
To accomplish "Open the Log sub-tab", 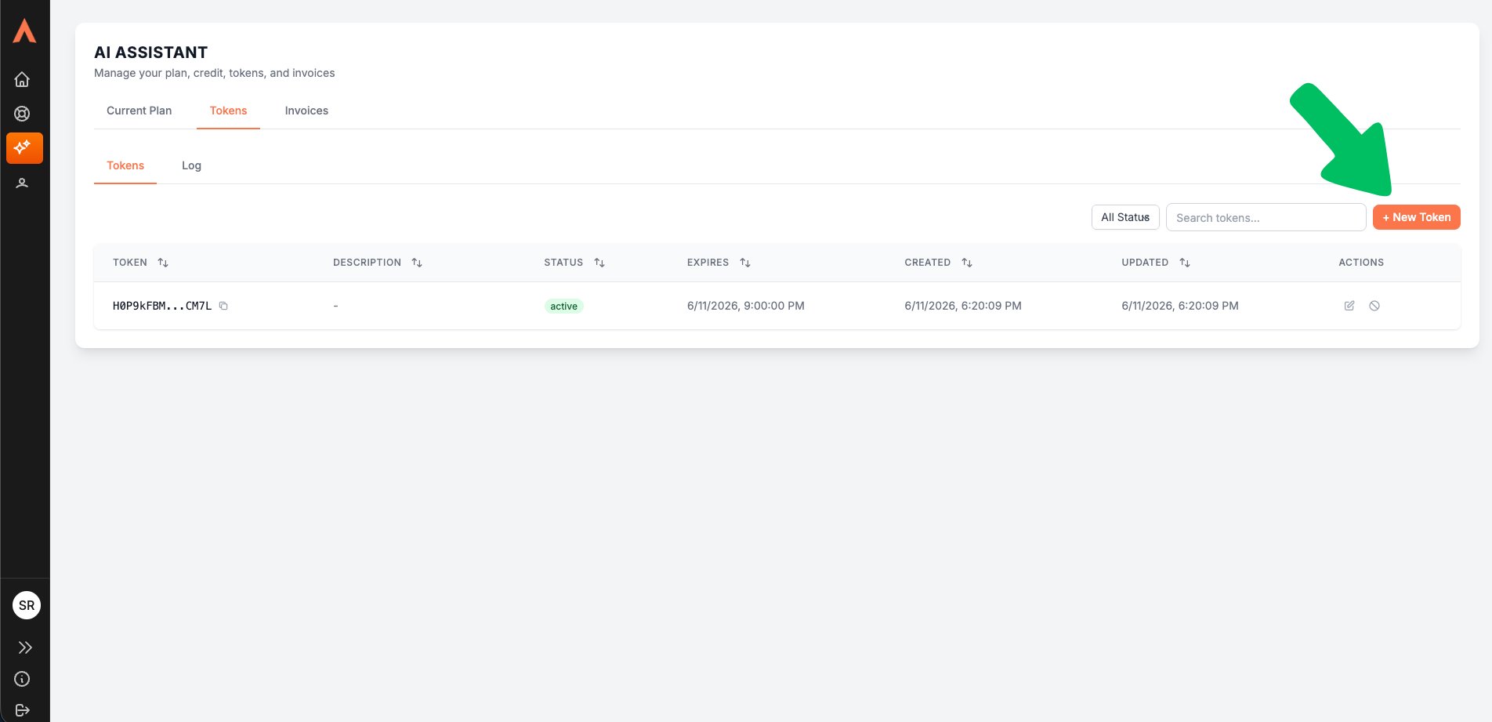I will pos(191,165).
